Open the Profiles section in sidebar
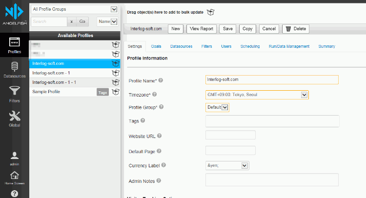366x198 pixels. click(14, 45)
